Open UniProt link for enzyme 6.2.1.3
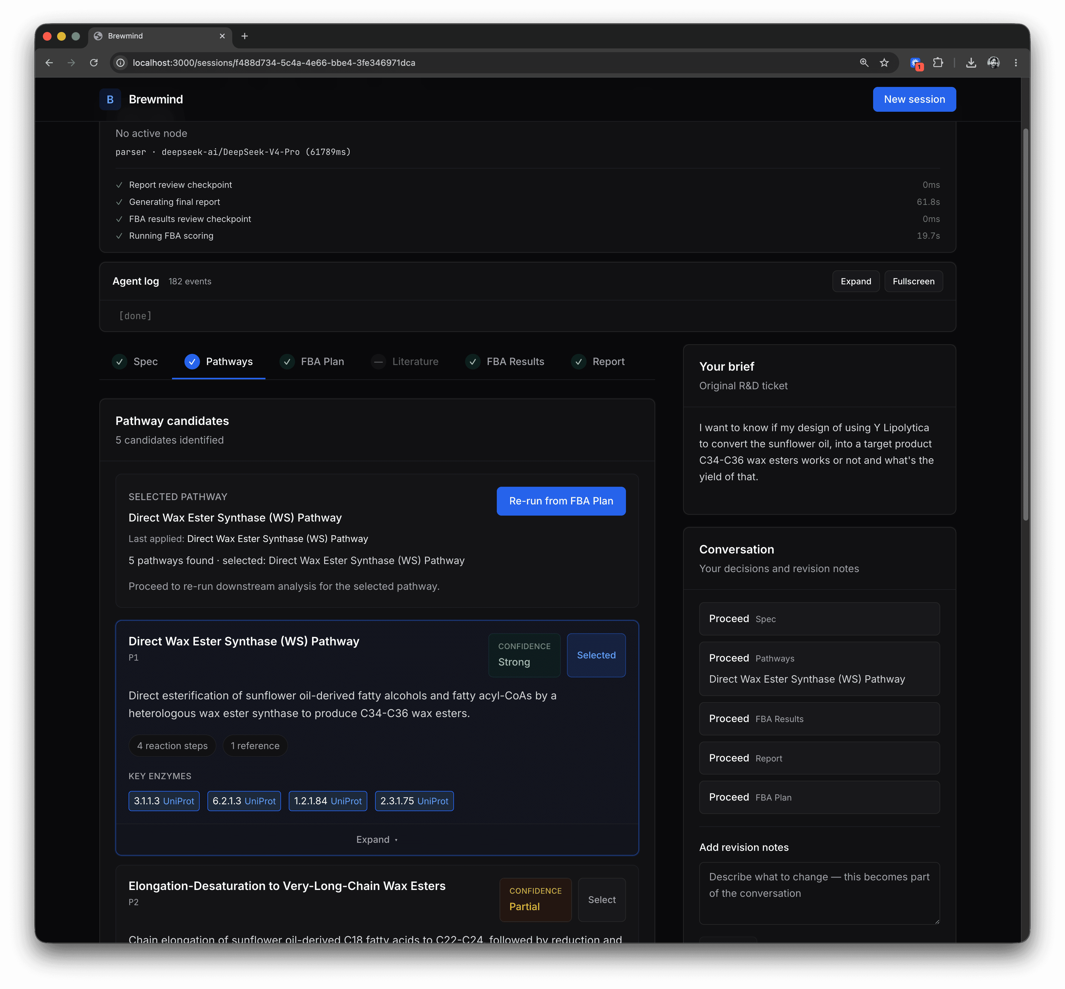The height and width of the screenshot is (989, 1065). pyautogui.click(x=260, y=801)
